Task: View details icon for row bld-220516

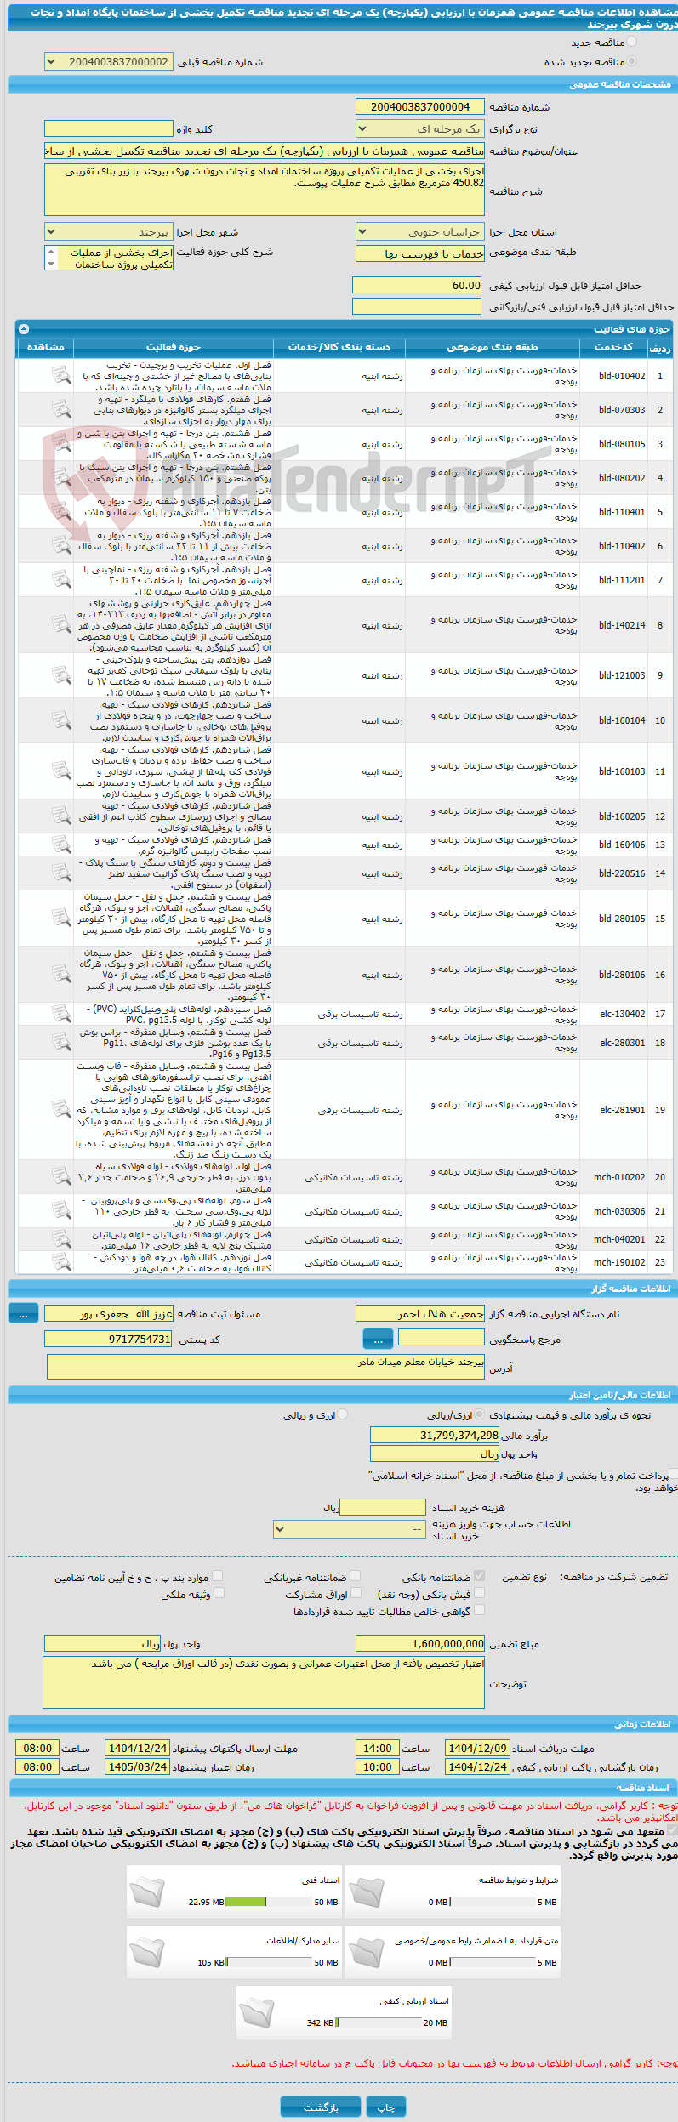Action: click(61, 873)
